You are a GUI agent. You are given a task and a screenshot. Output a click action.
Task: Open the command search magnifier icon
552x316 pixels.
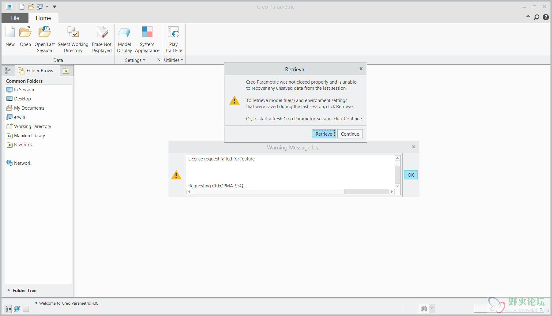pyautogui.click(x=537, y=17)
